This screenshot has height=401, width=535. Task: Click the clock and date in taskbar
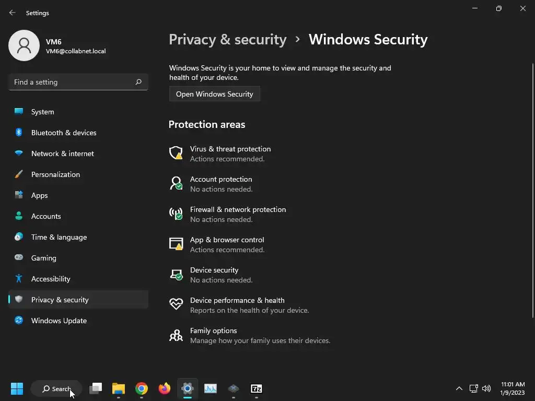click(513, 388)
